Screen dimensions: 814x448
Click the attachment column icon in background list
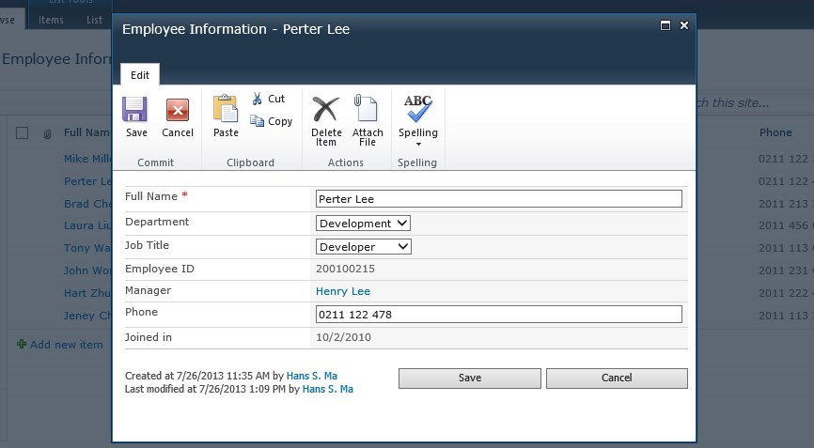tap(47, 134)
